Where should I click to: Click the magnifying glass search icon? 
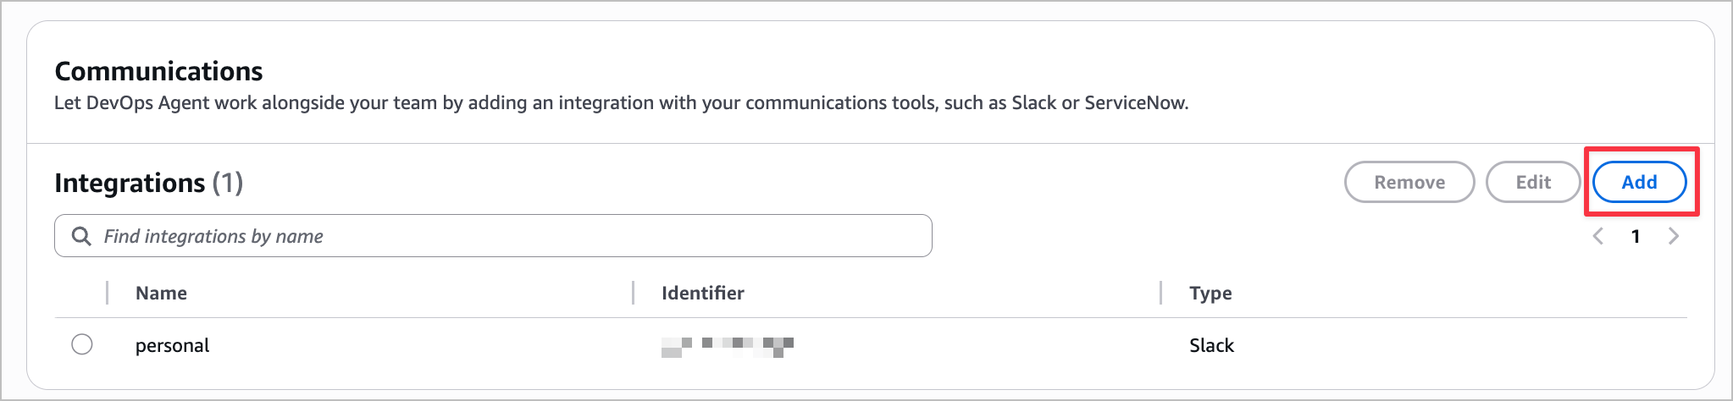tap(81, 236)
